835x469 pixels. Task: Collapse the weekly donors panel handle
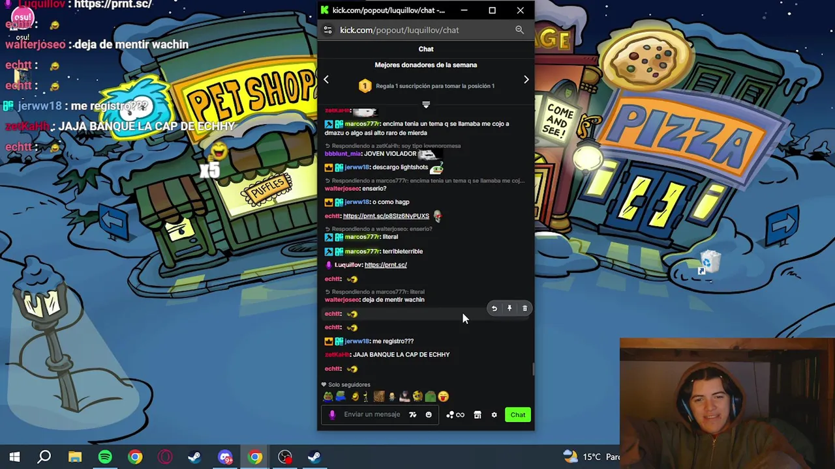pos(426,104)
